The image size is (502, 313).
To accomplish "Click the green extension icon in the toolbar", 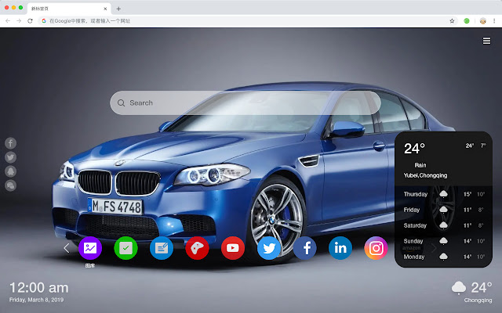I will tap(467, 21).
